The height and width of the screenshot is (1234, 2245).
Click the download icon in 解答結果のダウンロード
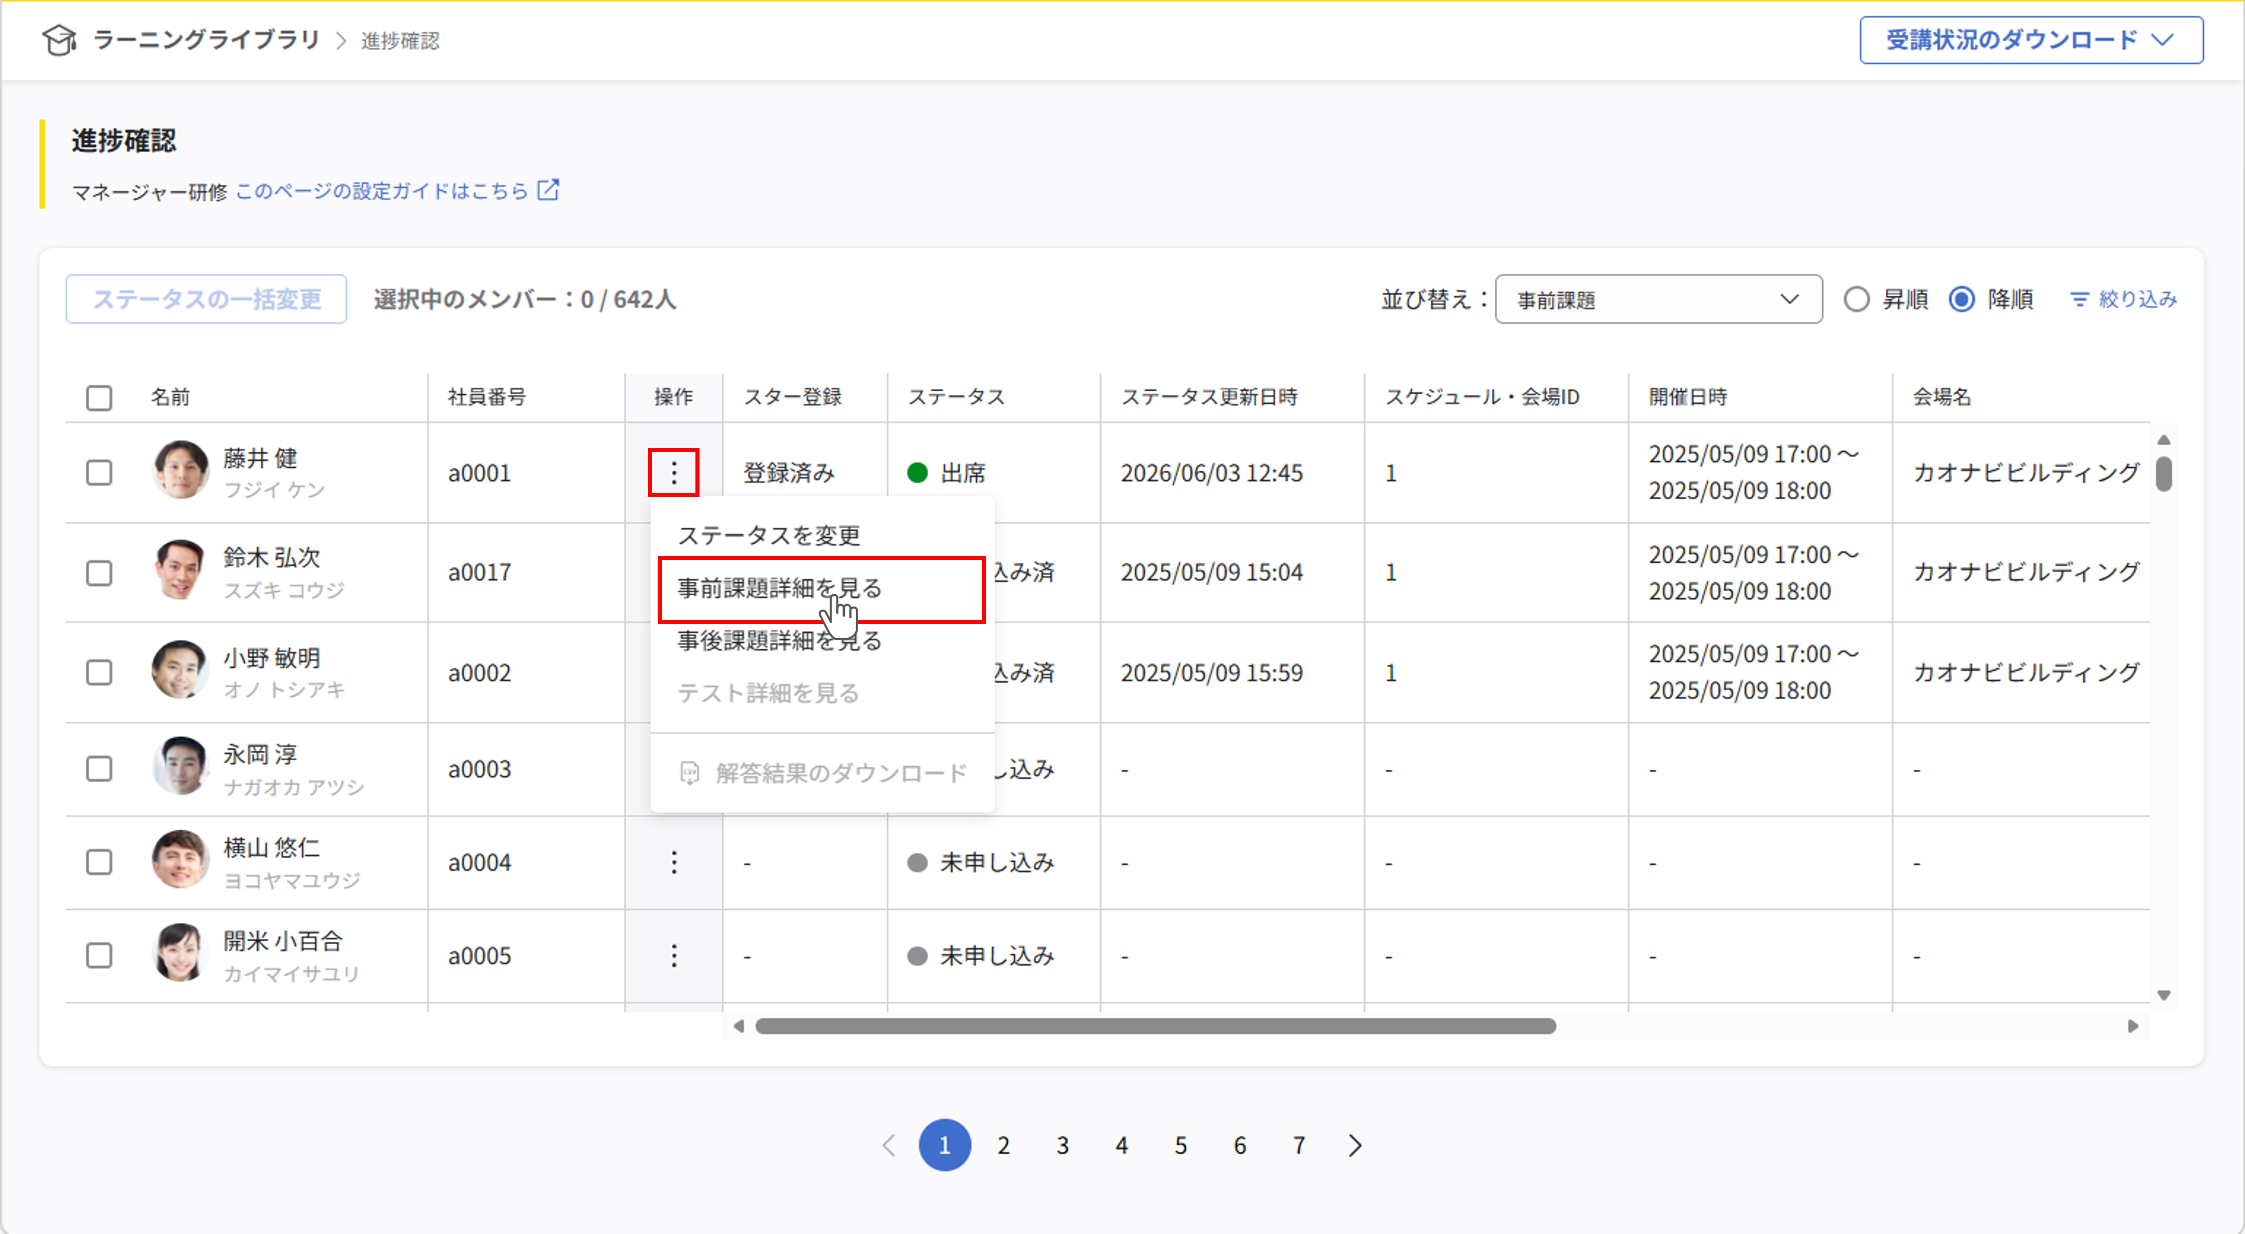pos(689,773)
